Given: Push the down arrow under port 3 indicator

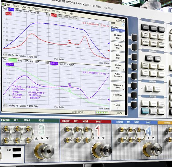Looking at the screenshot, I should coord(47,138).
